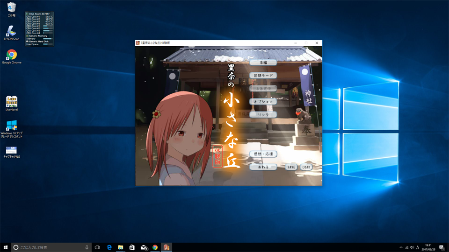Click the LOAD button in game
Screen dimensions: 449x252
pos(306,167)
